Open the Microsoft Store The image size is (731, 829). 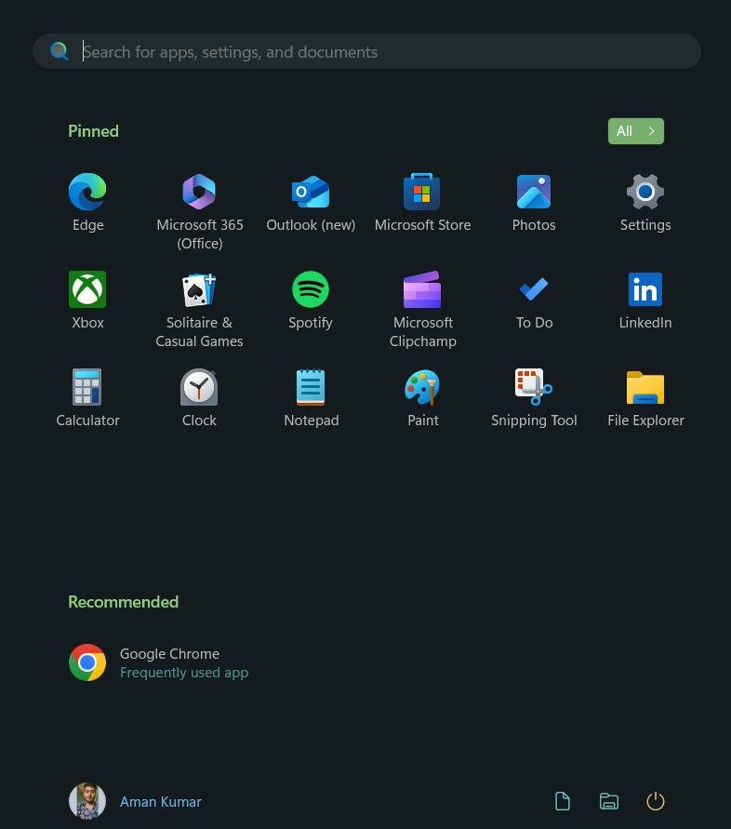click(422, 202)
